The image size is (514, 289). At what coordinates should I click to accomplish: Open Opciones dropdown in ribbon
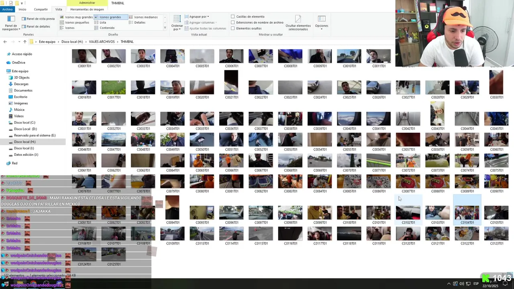(322, 23)
